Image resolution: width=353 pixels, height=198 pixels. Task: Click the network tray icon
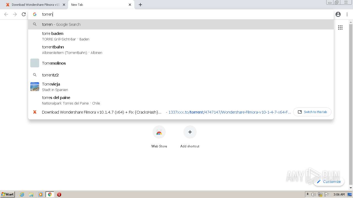coord(320,194)
